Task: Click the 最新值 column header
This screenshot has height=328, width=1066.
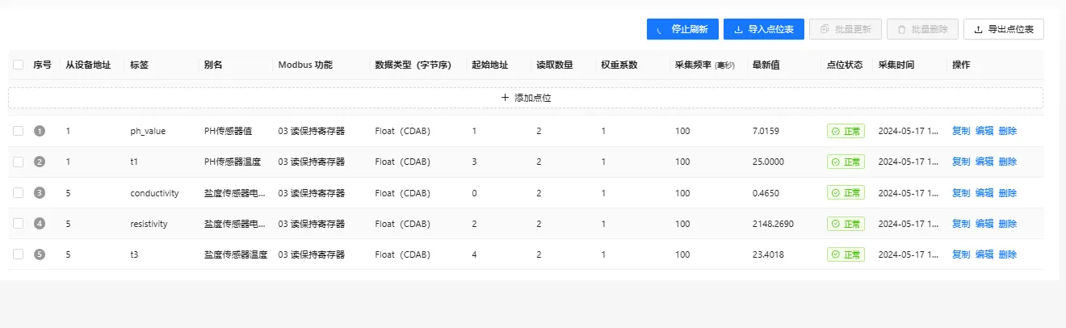Action: click(x=766, y=65)
